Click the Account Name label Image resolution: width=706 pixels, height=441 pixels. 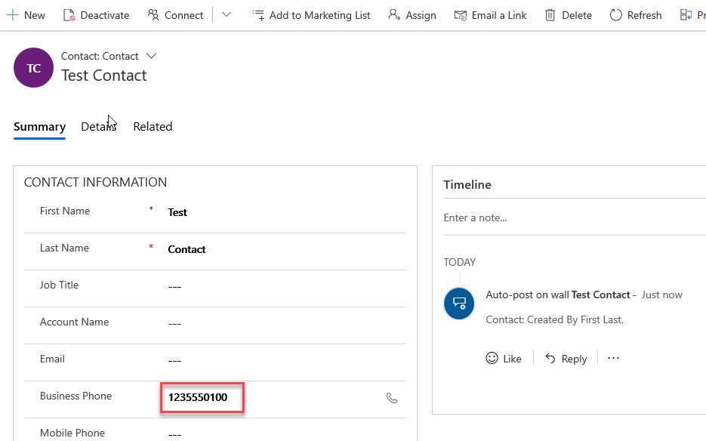click(x=74, y=322)
